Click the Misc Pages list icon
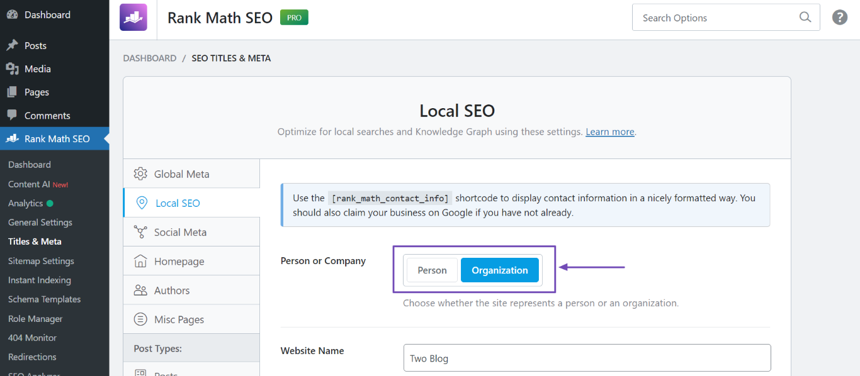 click(141, 319)
